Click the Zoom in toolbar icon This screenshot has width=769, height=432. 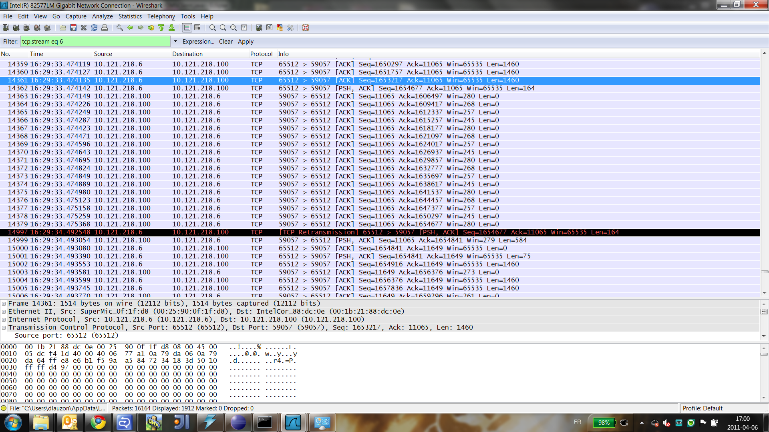(212, 28)
